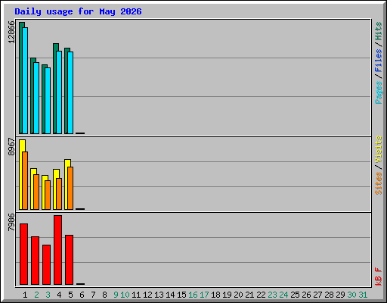Select the tallest red KB bar, day 4
Screen dimensions: 387x303
pyautogui.click(x=57, y=250)
